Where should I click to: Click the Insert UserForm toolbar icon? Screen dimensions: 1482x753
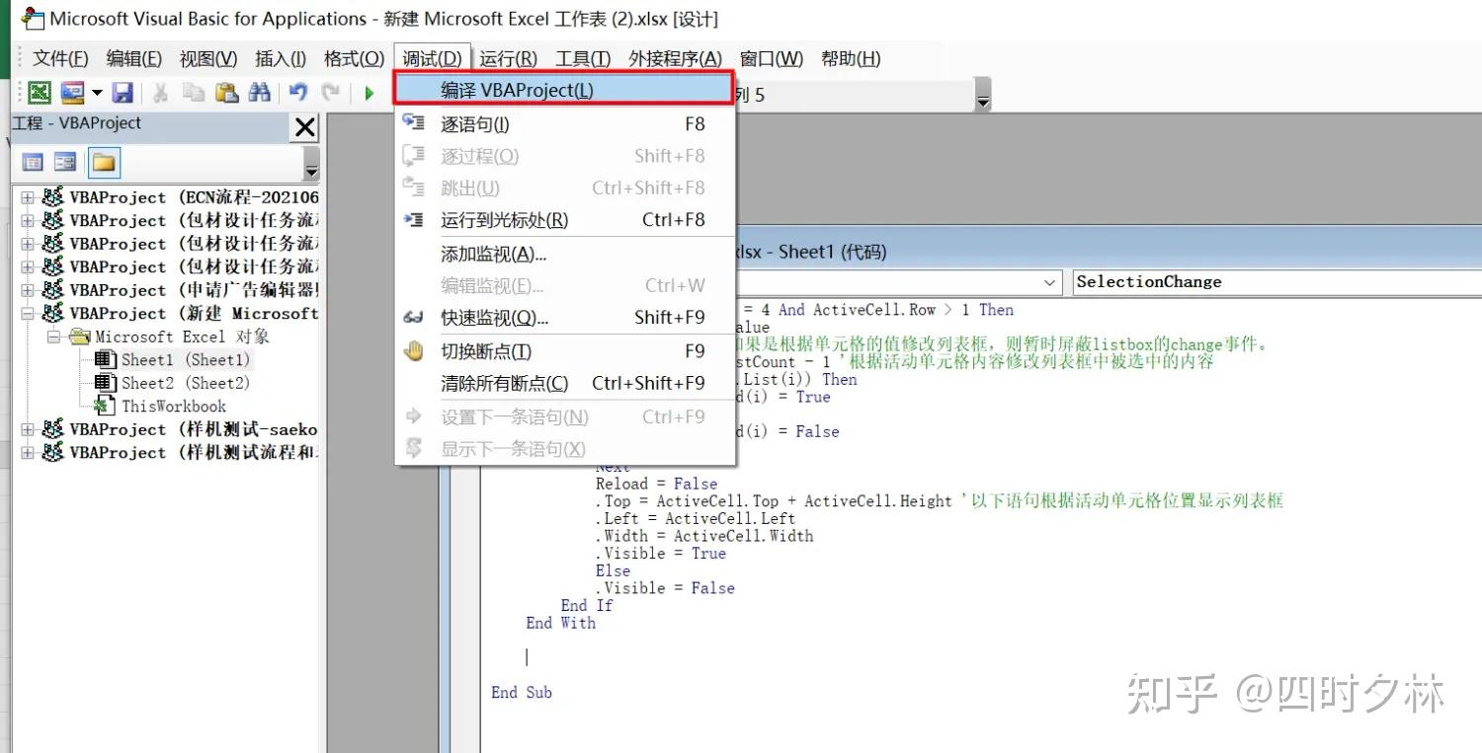tap(72, 93)
